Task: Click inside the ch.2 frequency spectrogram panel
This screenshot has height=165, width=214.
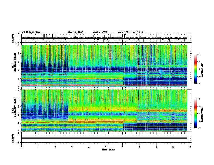Action: (x=104, y=111)
